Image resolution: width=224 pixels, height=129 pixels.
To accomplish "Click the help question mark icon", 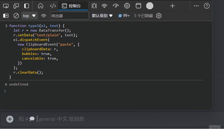I will point(207,6).
